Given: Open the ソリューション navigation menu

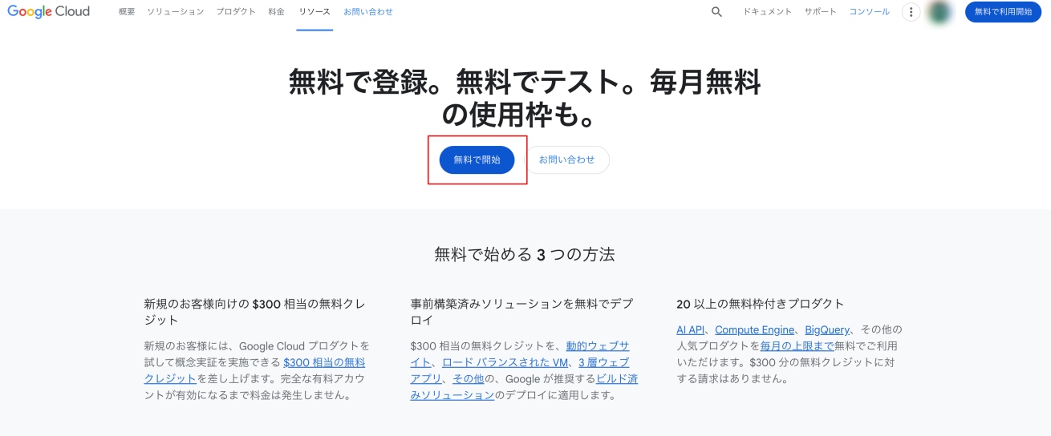Looking at the screenshot, I should 175,12.
